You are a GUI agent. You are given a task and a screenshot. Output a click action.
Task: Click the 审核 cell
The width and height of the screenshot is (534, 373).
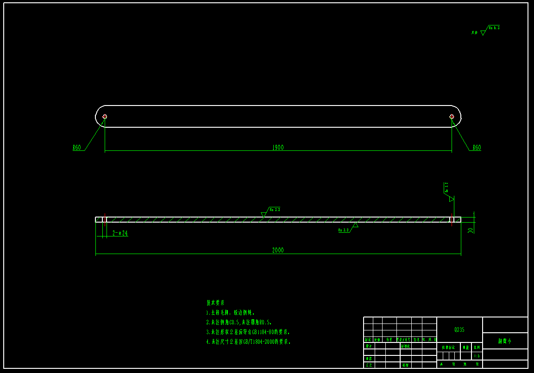[369, 358]
